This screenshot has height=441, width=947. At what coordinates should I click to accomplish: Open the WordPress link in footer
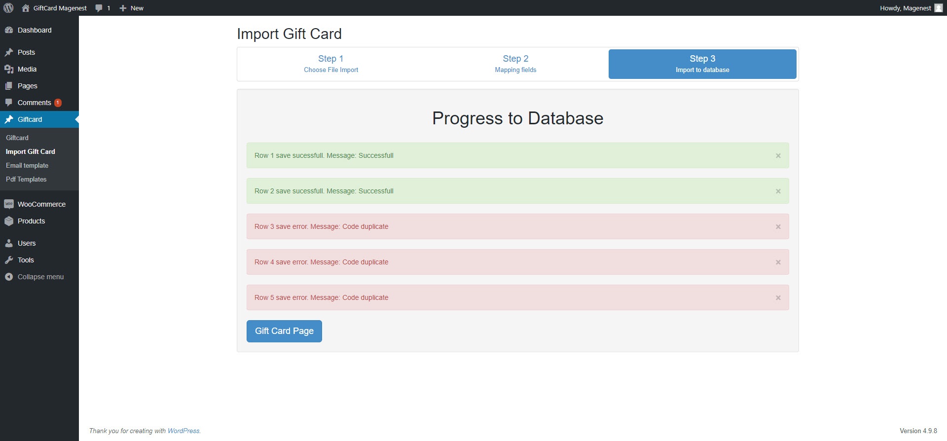click(x=183, y=431)
